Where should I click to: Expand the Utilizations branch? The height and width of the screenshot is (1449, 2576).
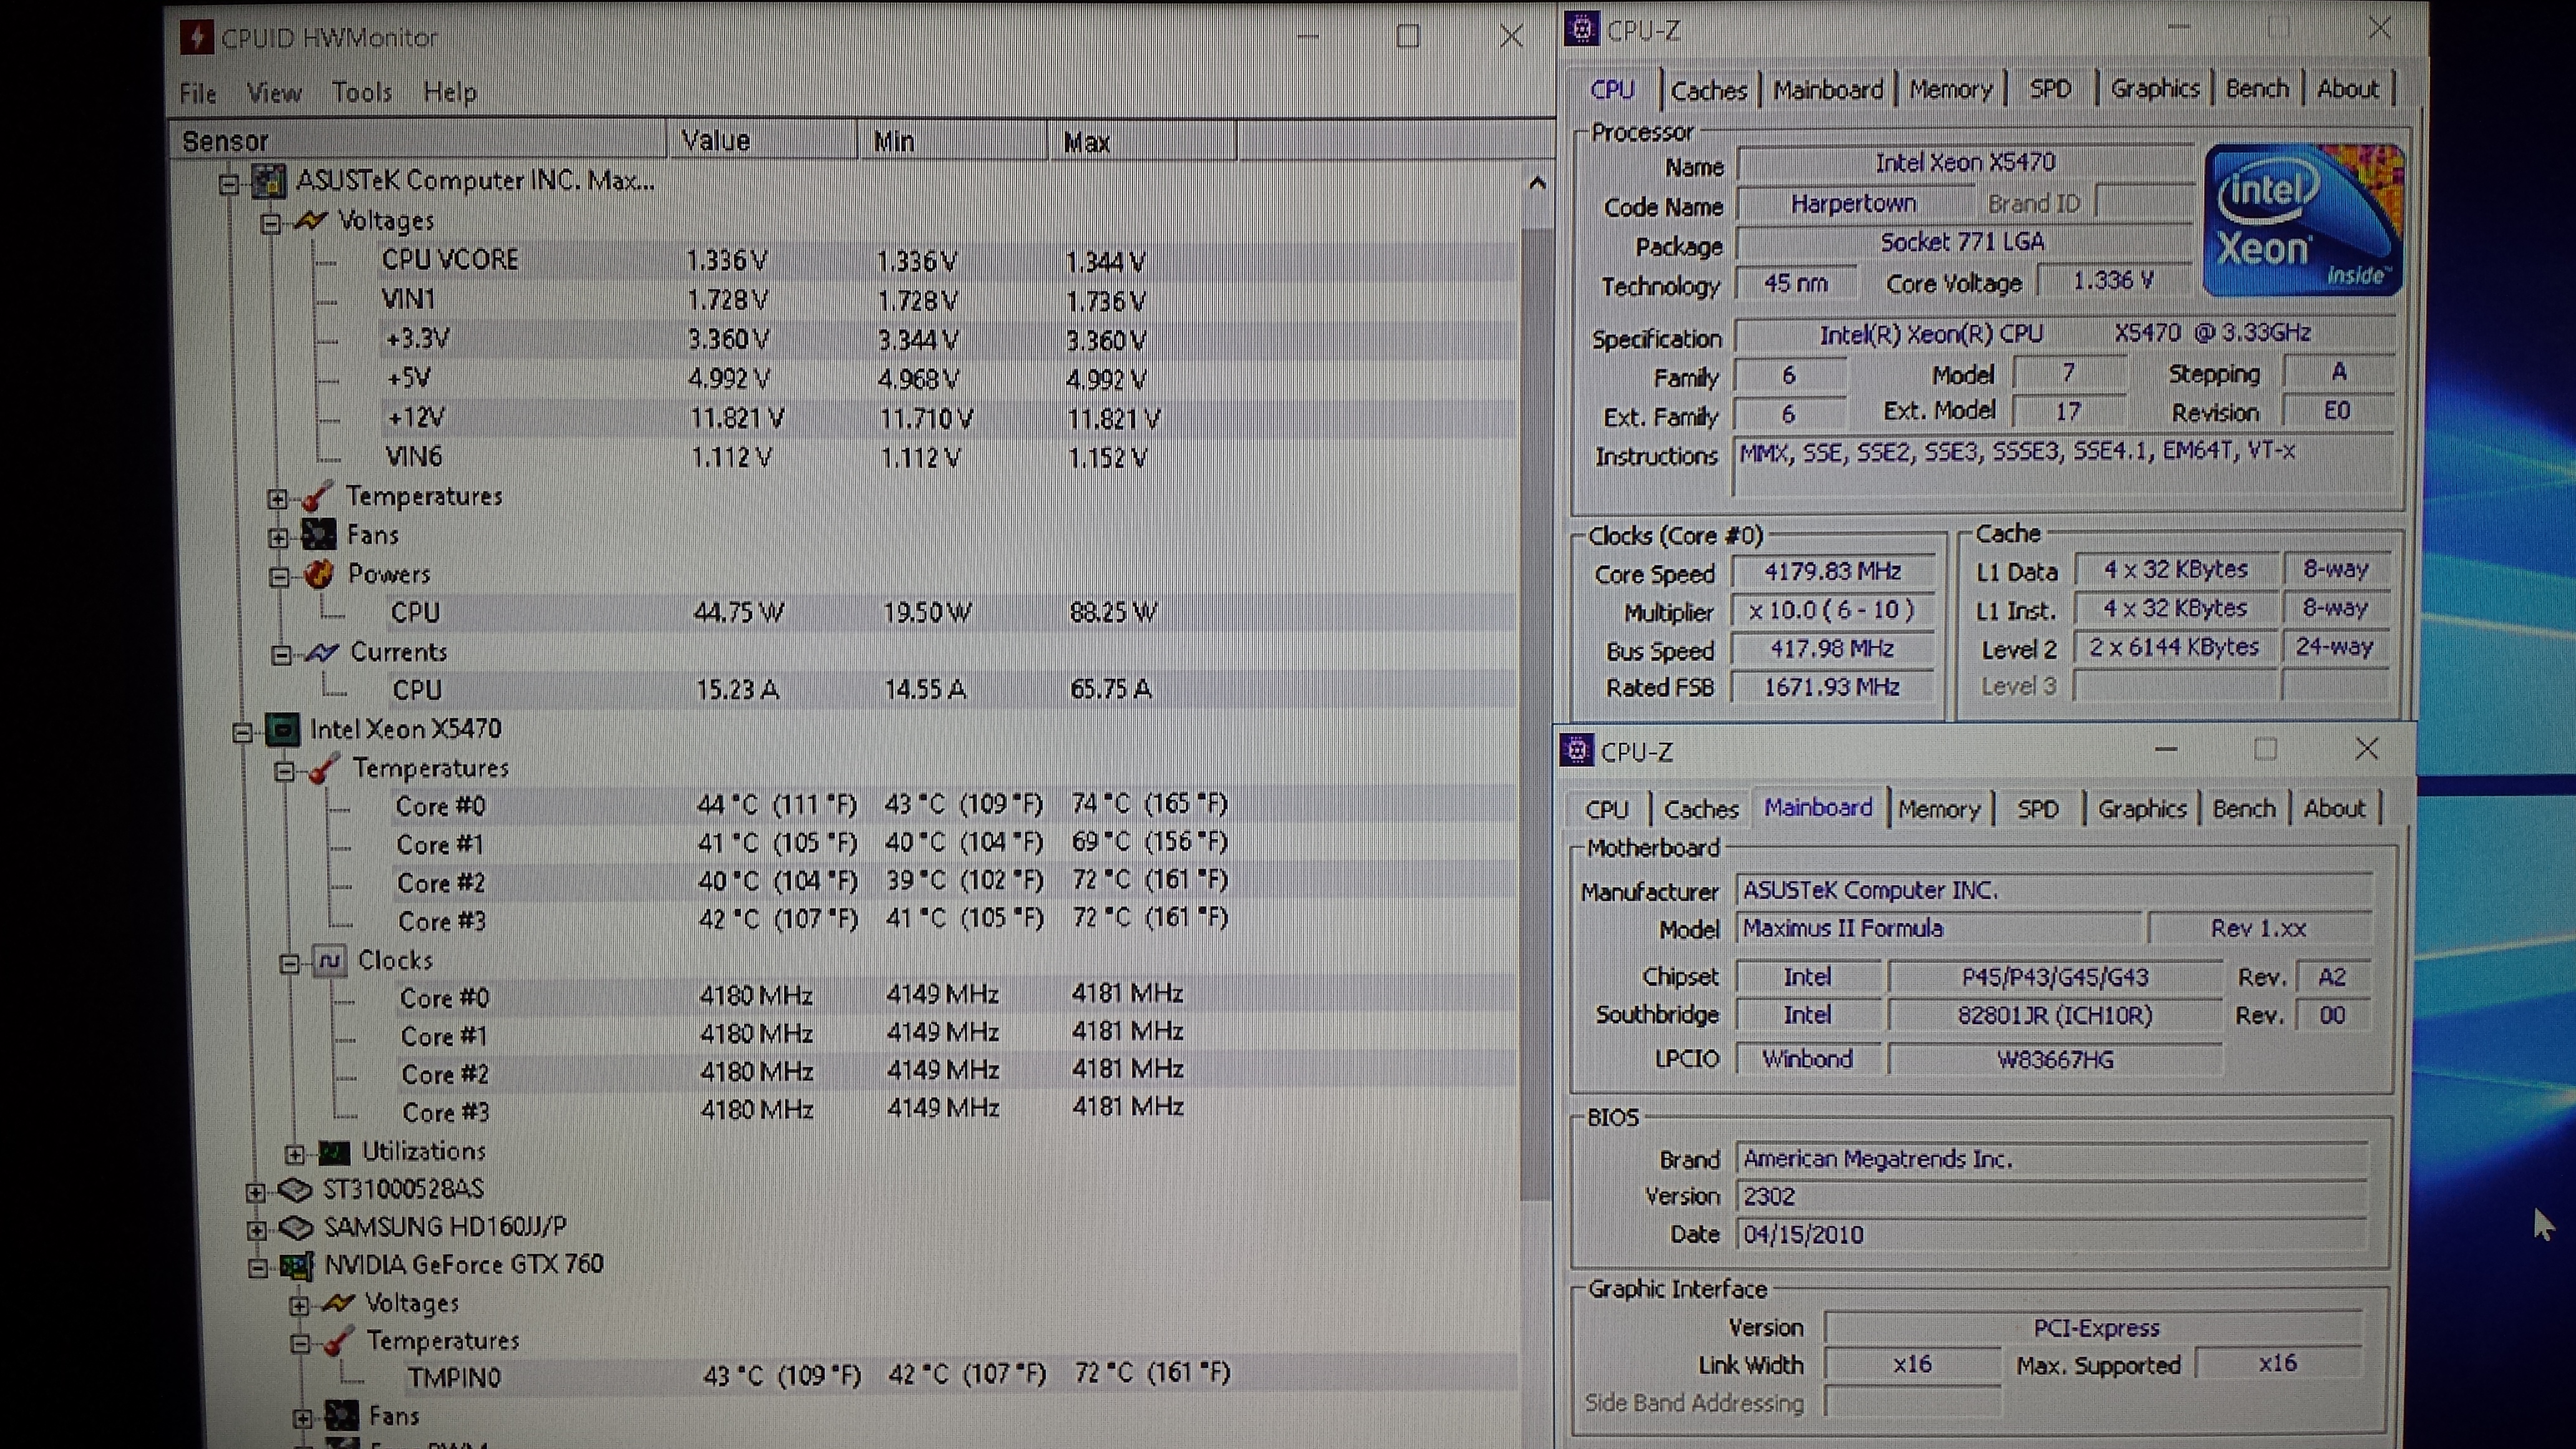[x=294, y=1154]
